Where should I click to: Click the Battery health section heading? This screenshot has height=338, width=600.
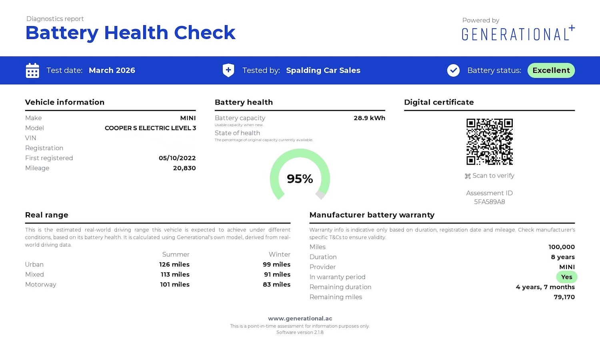click(x=244, y=103)
